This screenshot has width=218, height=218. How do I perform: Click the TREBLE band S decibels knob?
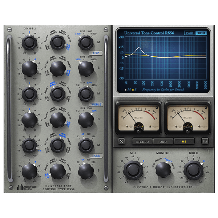click(x=29, y=120)
